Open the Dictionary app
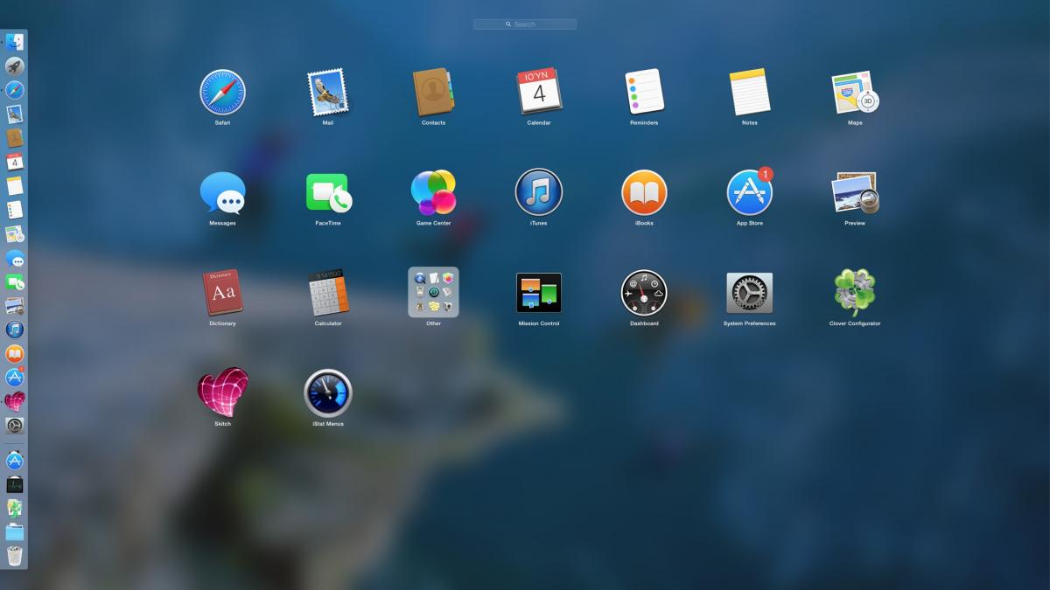 222,293
